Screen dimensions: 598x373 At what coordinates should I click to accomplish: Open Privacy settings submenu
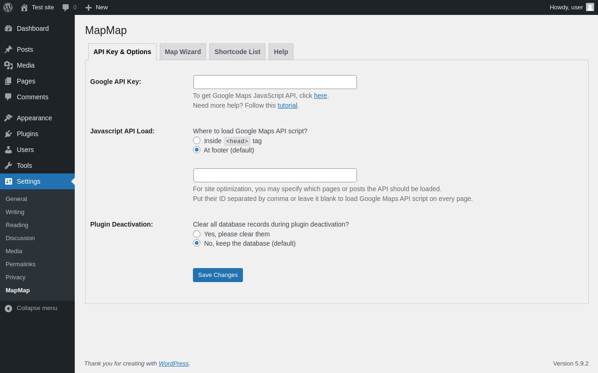point(15,277)
